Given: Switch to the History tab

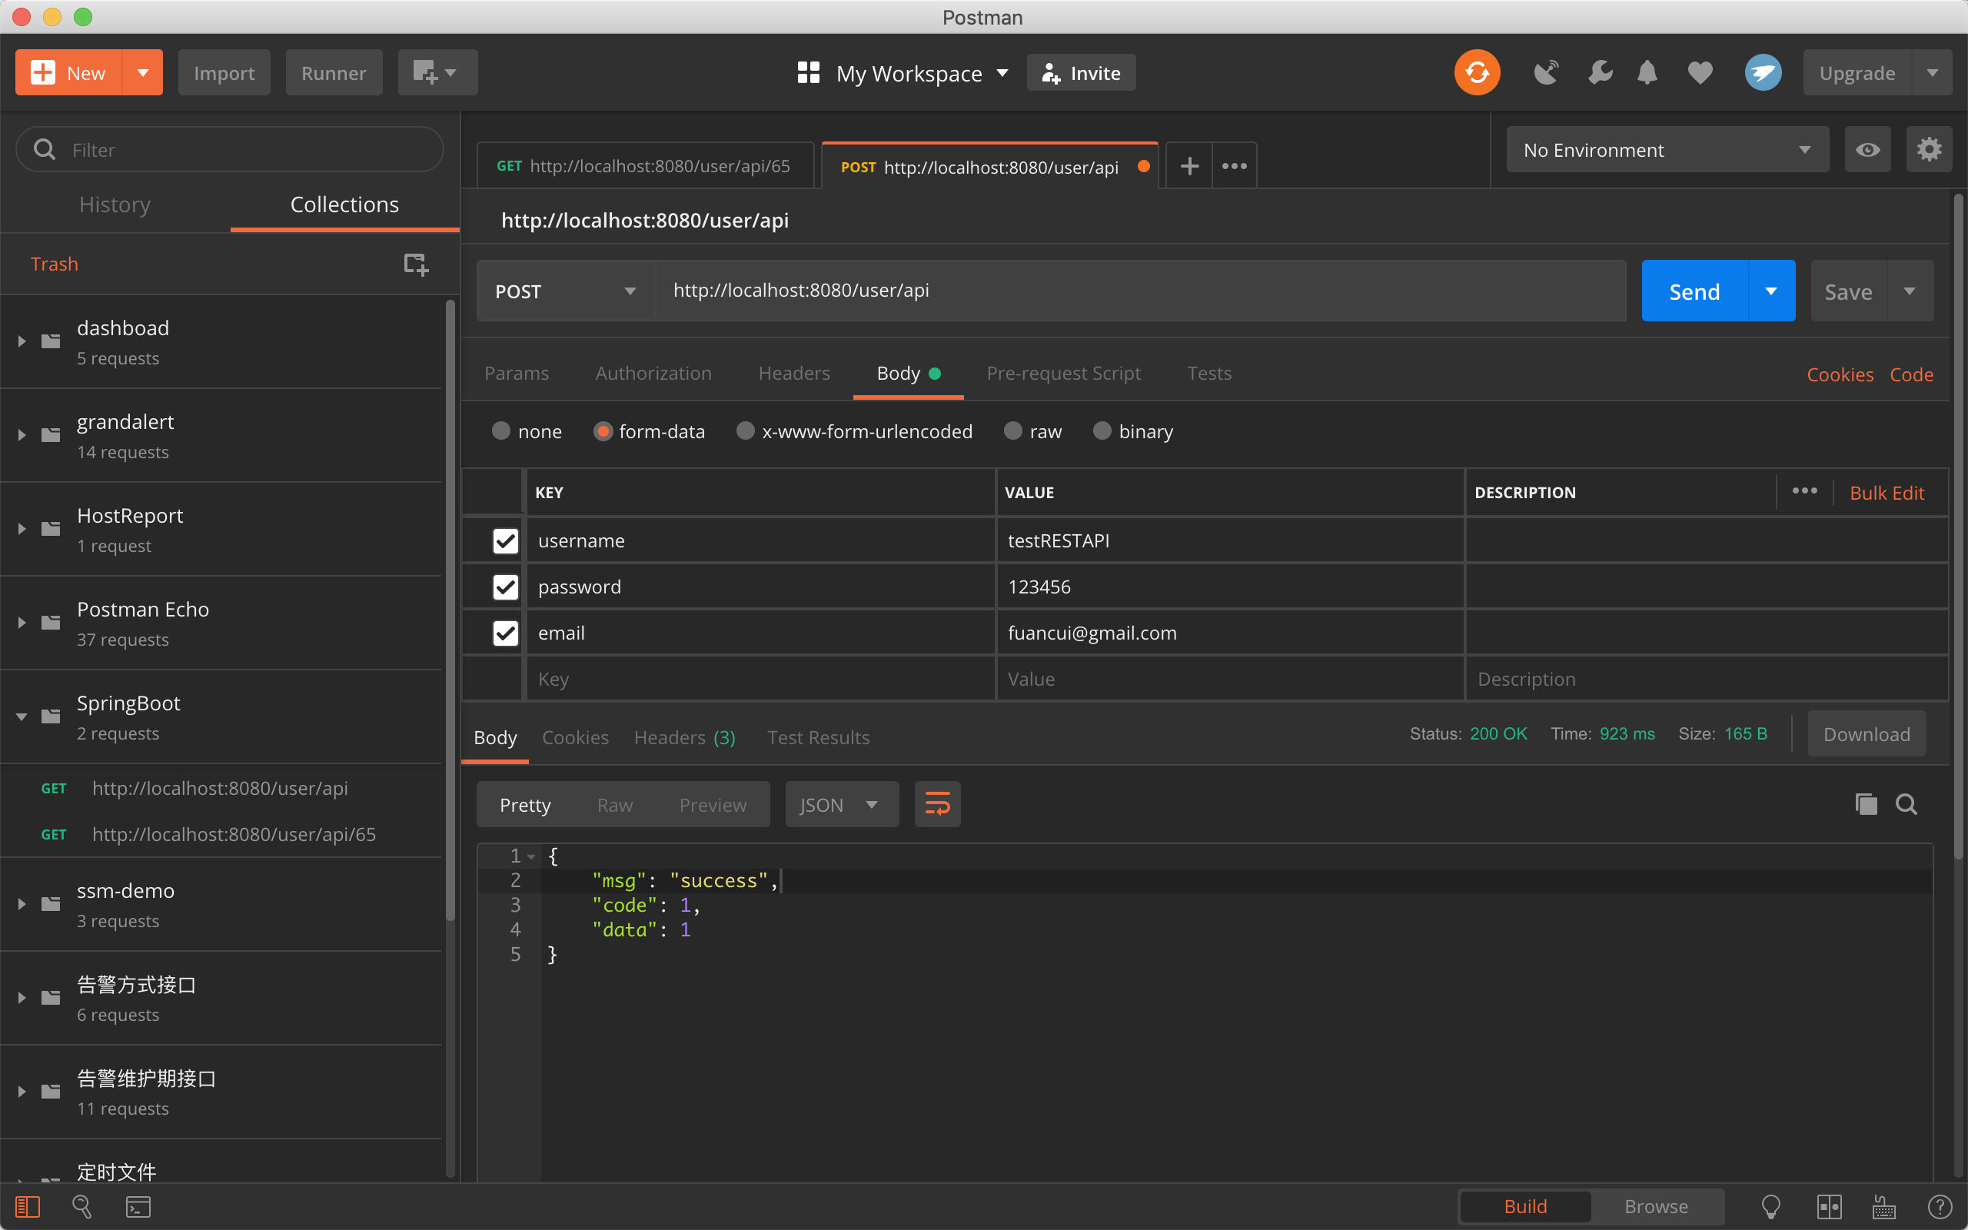Looking at the screenshot, I should 115,205.
